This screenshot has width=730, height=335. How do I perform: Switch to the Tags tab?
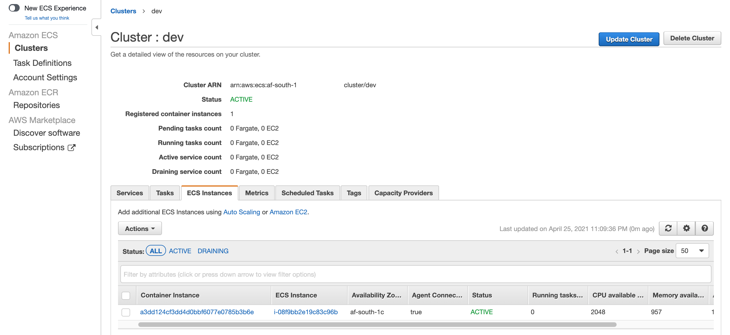pos(354,193)
